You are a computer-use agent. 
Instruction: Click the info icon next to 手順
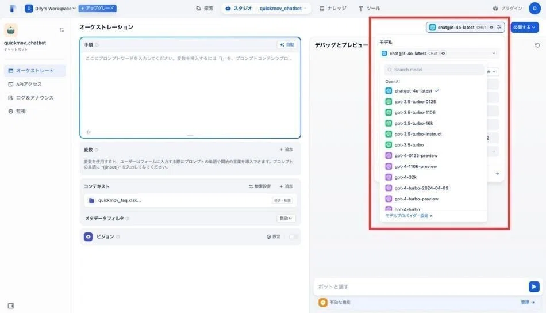pyautogui.click(x=97, y=45)
